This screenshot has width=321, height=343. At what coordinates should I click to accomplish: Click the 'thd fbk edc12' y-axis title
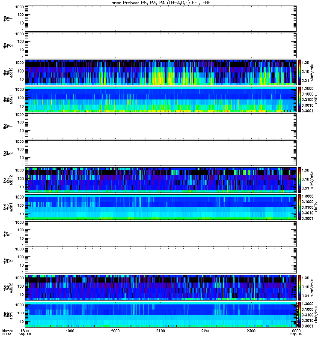[x=8, y=180]
